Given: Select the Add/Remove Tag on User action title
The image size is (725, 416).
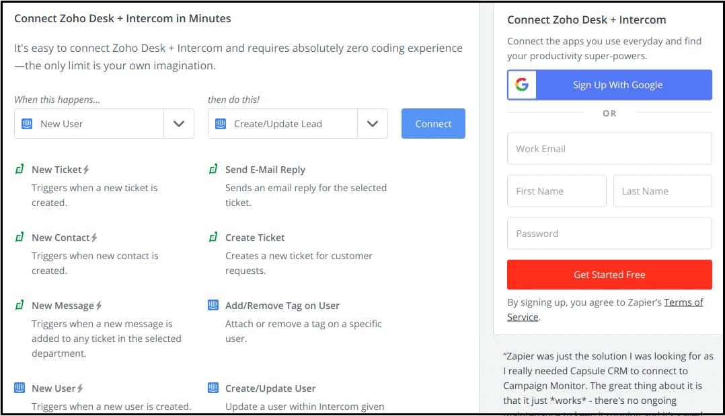Looking at the screenshot, I should pyautogui.click(x=282, y=306).
